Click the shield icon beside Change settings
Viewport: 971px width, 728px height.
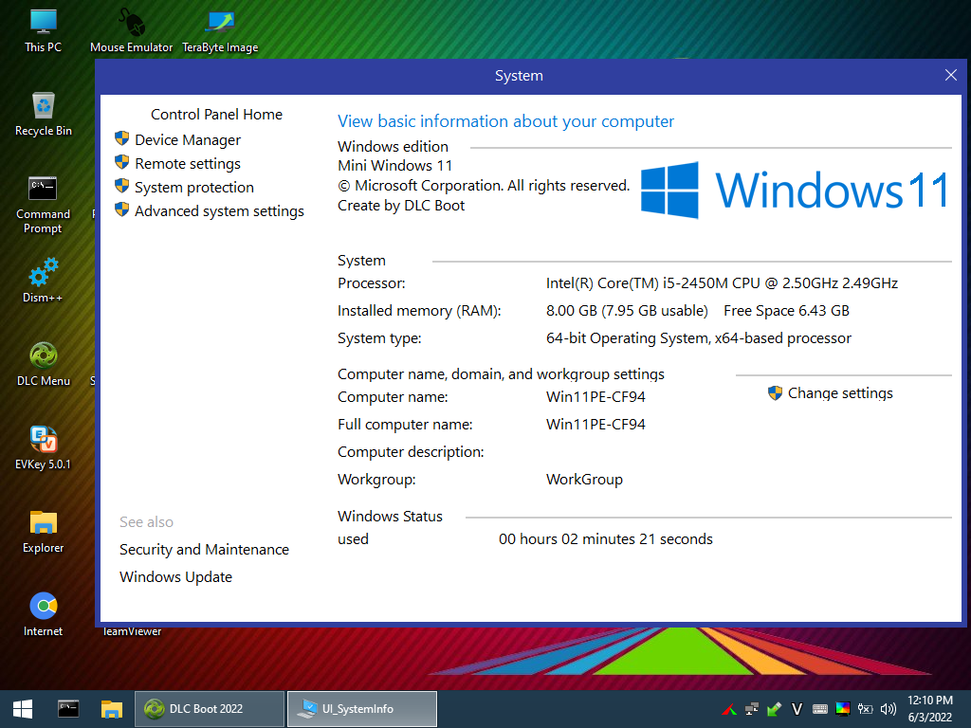click(775, 392)
